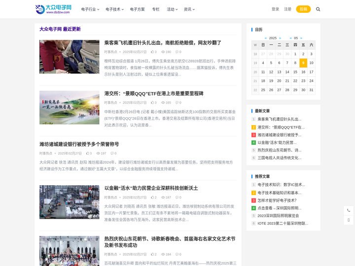
Task: Click comment icon on 山东花朝节 article
Action: click(x=177, y=254)
